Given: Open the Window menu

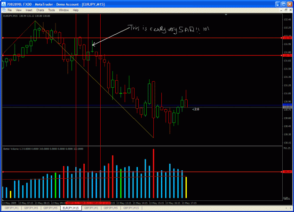Looking at the screenshot, I should pyautogui.click(x=64, y=10).
